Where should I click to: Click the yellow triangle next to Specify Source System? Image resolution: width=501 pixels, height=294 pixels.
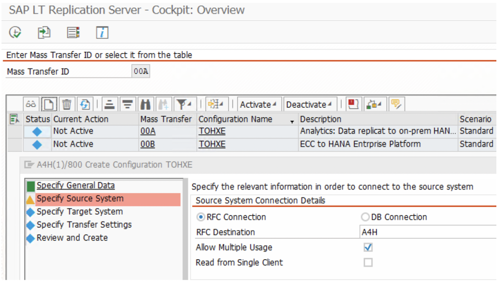coord(31,199)
